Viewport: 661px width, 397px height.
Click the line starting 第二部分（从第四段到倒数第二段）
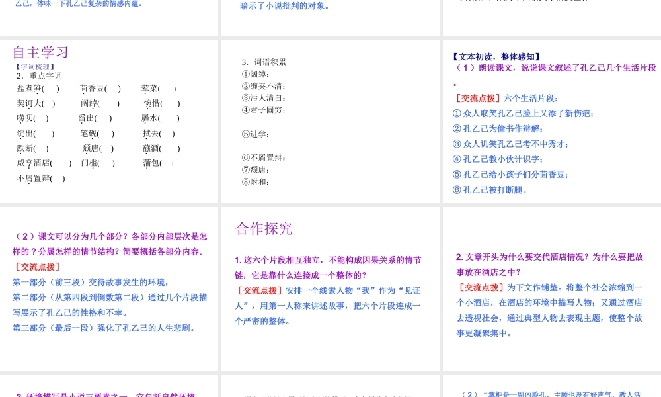[110, 305]
